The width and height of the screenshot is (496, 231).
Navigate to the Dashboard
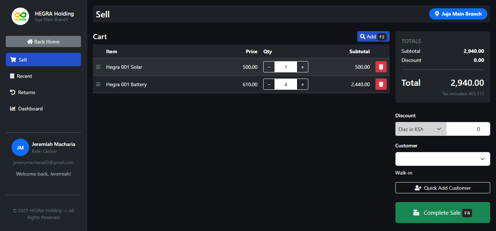30,109
